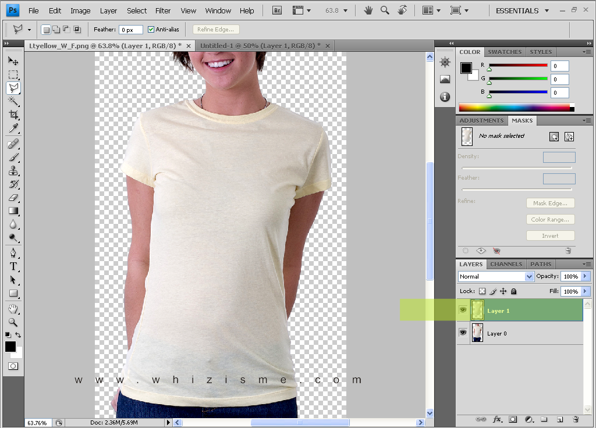
Task: Open the Filter menu
Action: pos(163,10)
